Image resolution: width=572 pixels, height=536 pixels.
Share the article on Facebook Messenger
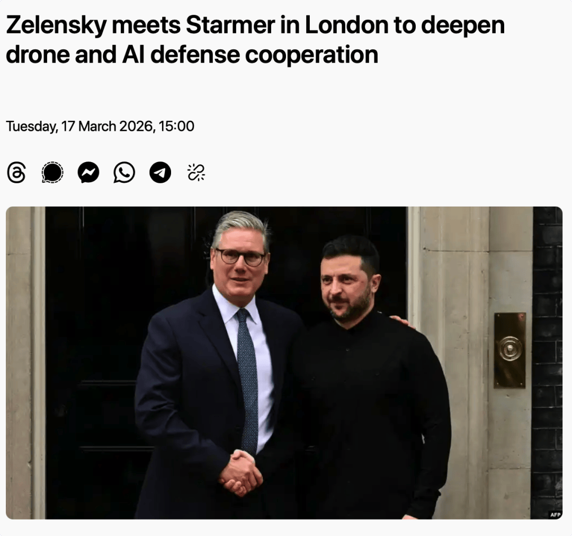(x=88, y=173)
